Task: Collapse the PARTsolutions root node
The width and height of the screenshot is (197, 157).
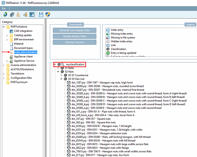Action: coord(4,27)
